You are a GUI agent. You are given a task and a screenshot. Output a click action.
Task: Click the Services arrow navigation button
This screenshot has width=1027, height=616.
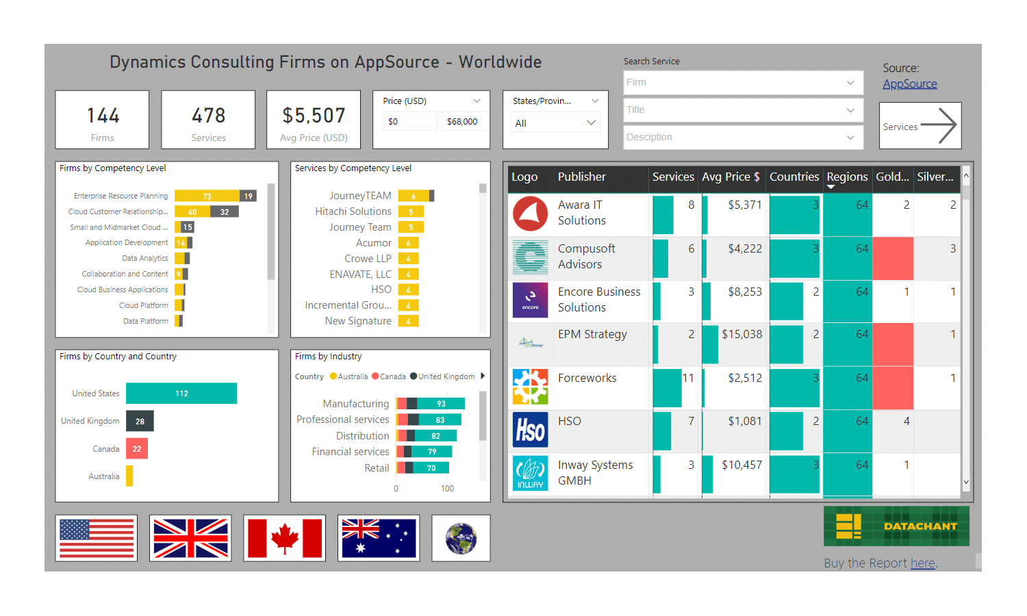920,126
